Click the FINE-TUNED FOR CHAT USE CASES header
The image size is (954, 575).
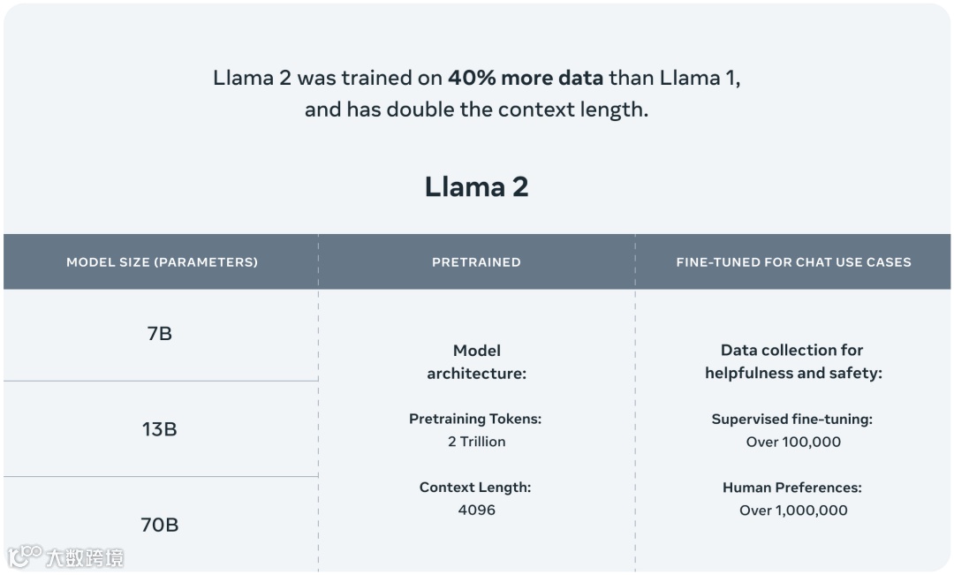pyautogui.click(x=793, y=262)
